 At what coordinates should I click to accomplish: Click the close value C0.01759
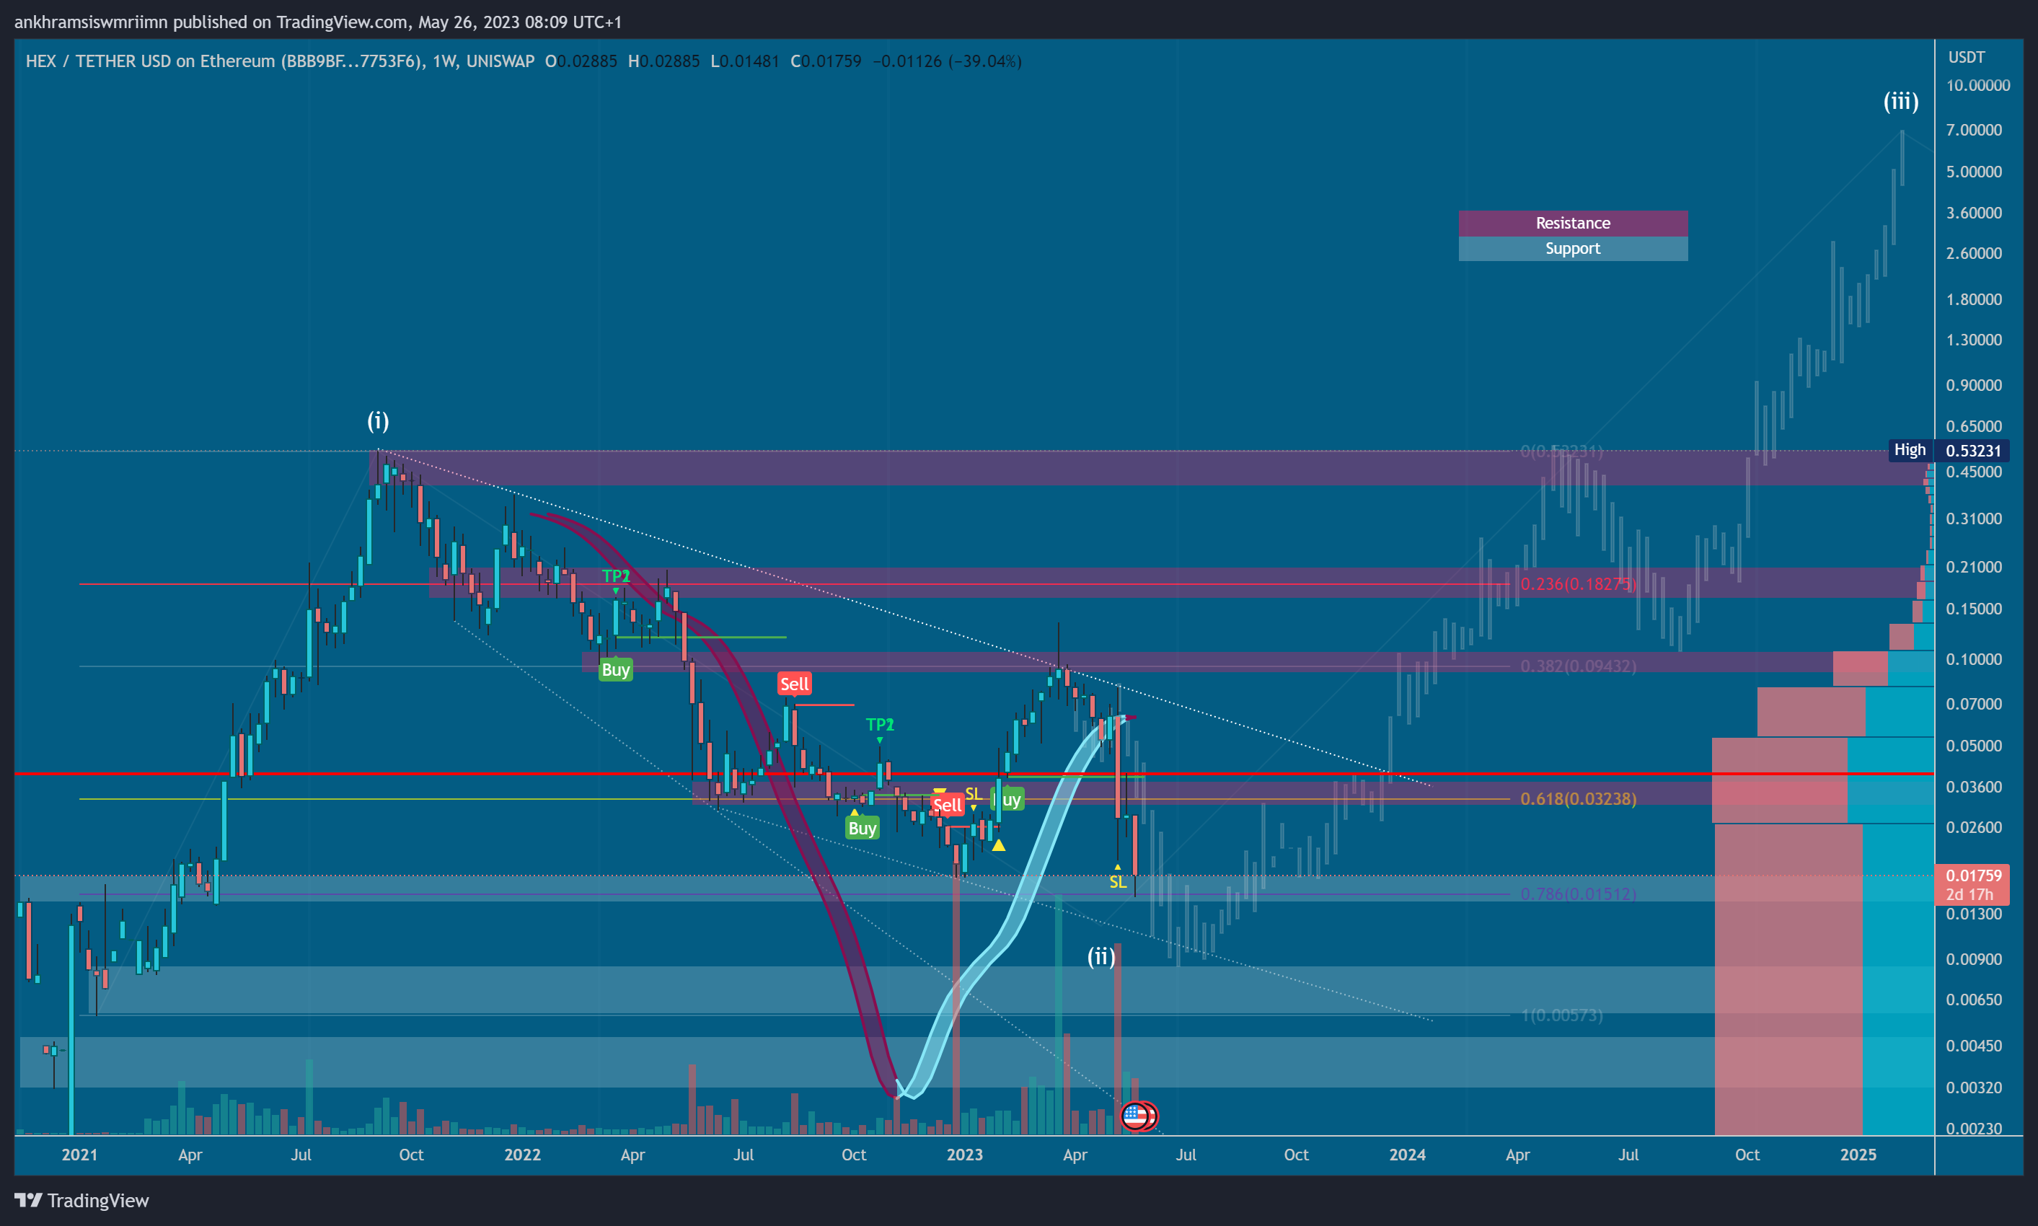coord(826,61)
